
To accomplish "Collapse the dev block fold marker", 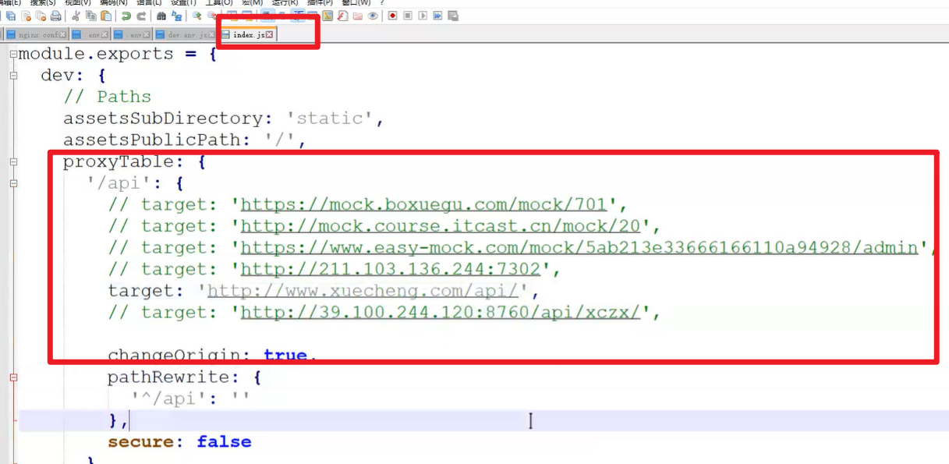I will 13,76.
